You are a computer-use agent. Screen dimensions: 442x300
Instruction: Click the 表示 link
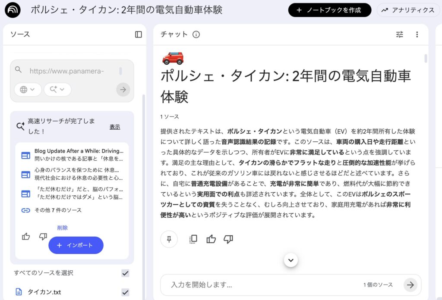pos(115,127)
